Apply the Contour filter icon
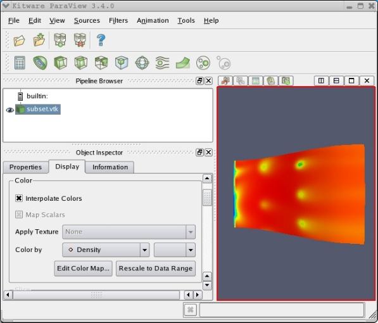 (40, 63)
